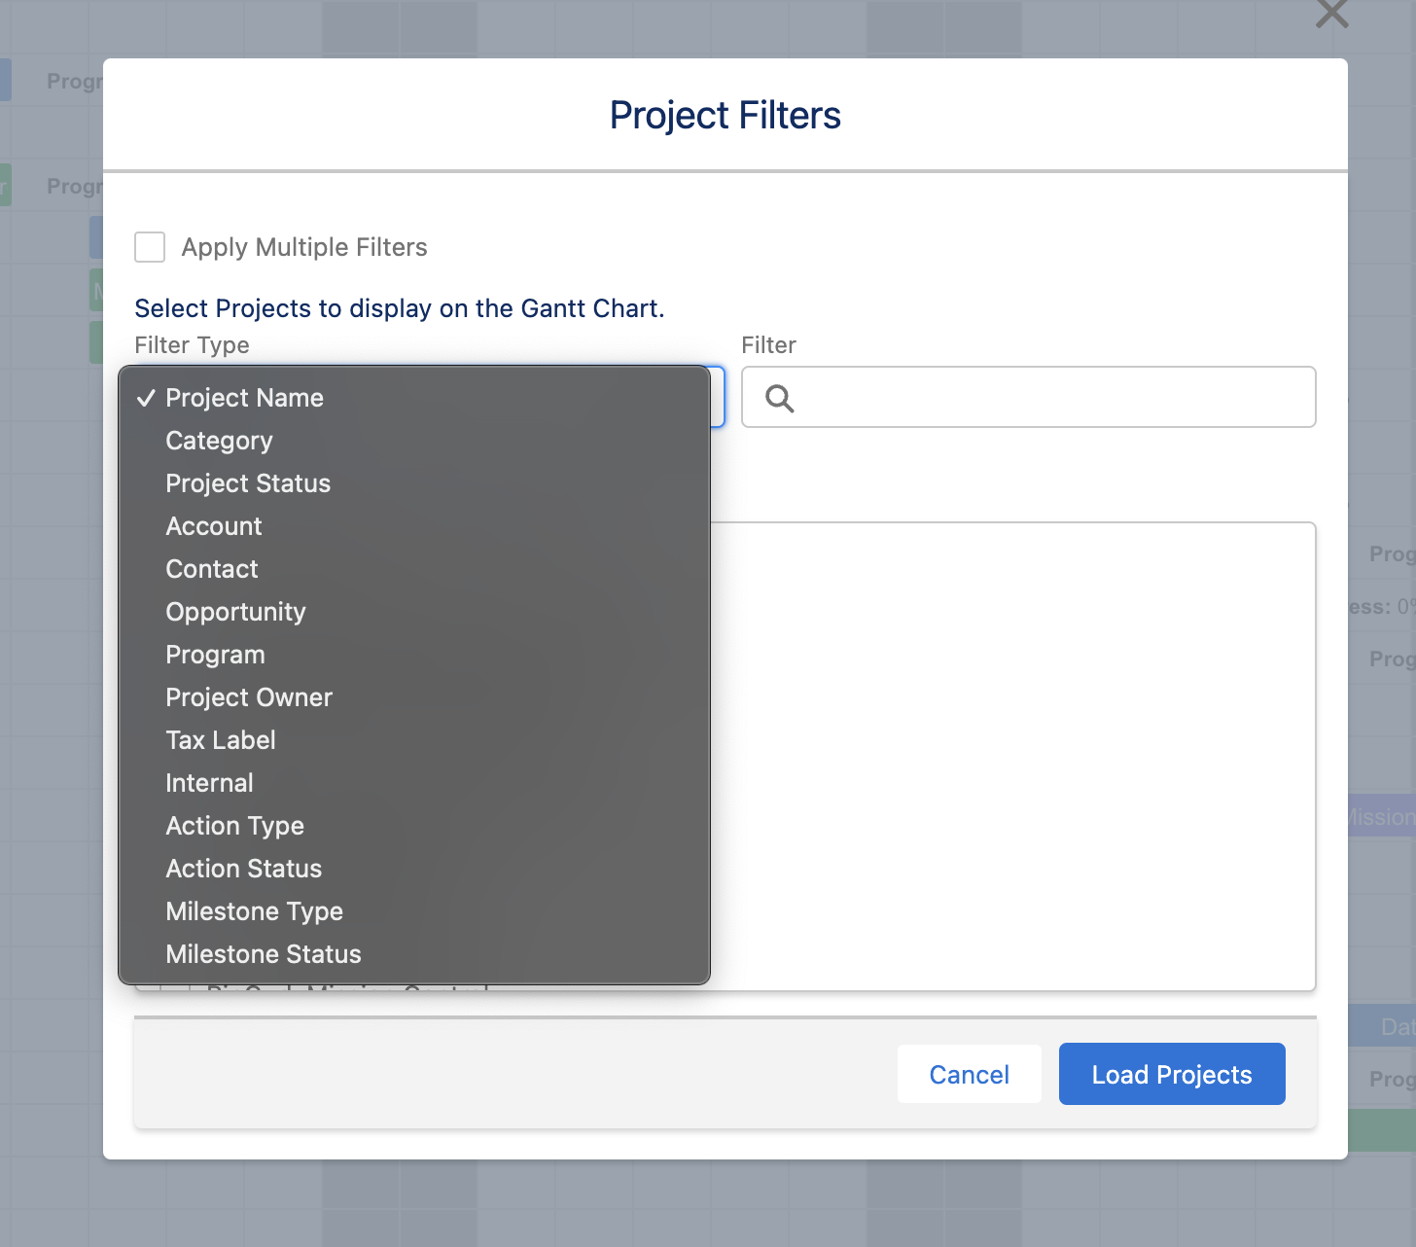
Task: Click Cancel to dismiss the dialog
Action: (x=969, y=1074)
